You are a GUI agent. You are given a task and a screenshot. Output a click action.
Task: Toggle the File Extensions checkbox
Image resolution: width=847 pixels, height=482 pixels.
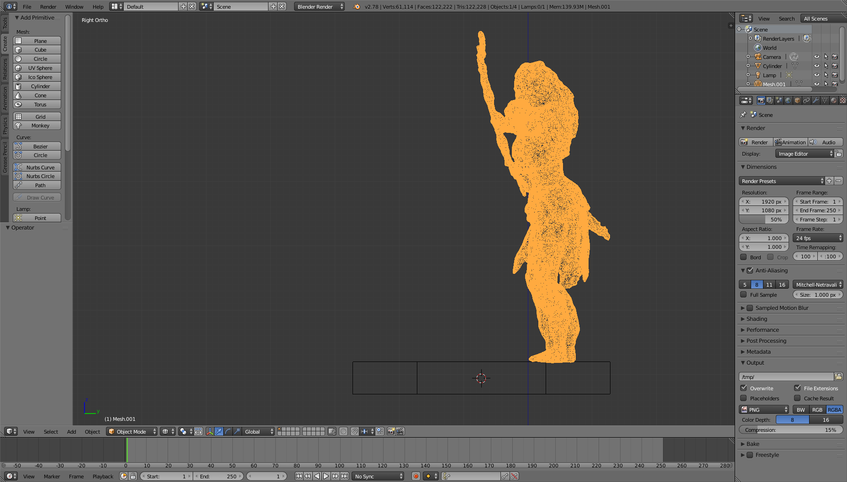797,388
